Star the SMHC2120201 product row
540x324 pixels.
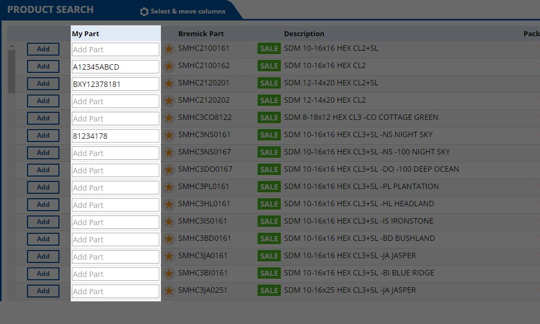click(169, 84)
